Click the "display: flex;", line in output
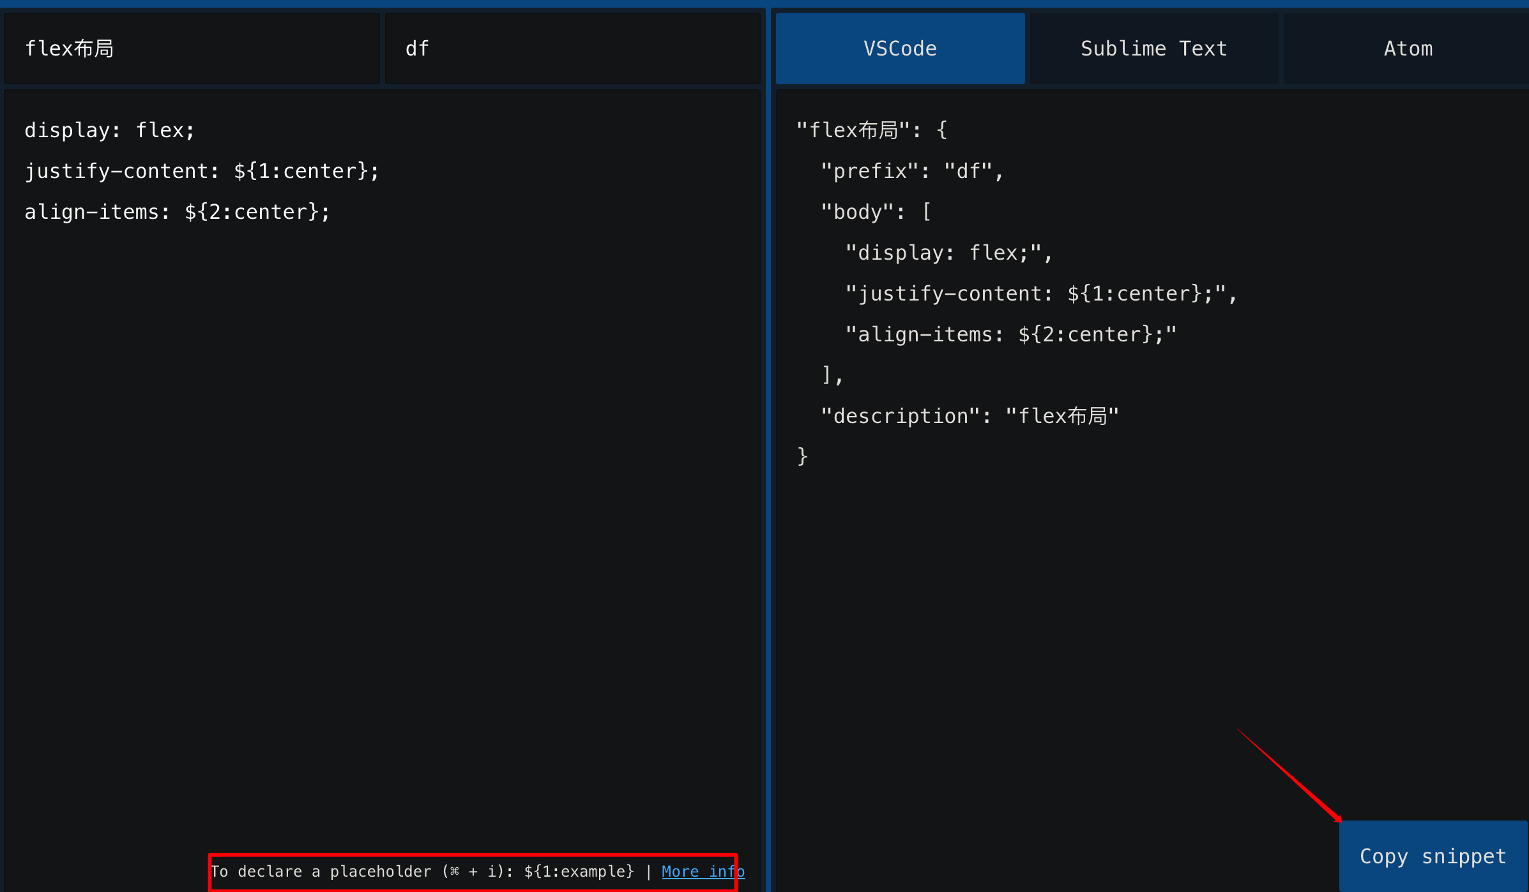Viewport: 1529px width, 892px height. [948, 253]
